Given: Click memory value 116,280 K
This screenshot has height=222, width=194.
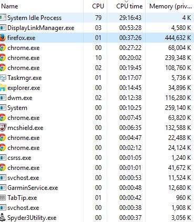Looking at the screenshot, I should pos(178,98).
